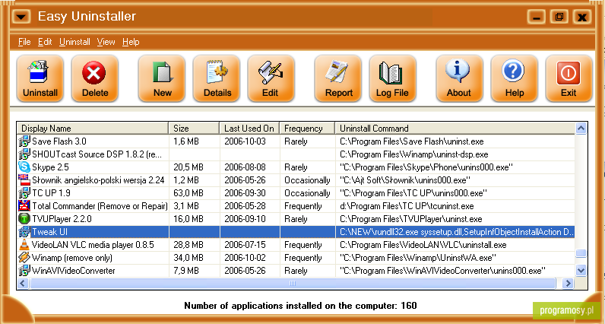
Task: Click the Winamp row icon
Action: tap(24, 258)
